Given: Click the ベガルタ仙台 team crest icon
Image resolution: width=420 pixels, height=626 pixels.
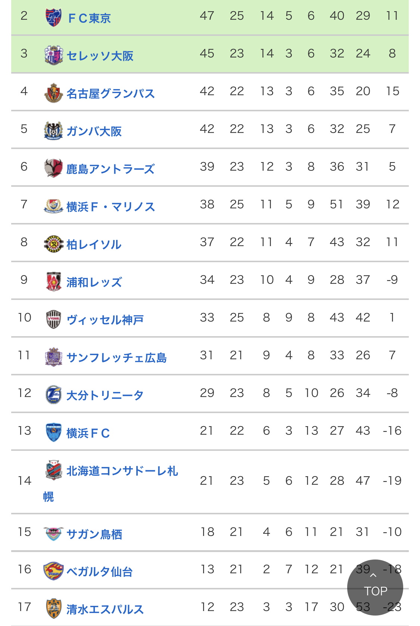Looking at the screenshot, I should pos(53,571).
